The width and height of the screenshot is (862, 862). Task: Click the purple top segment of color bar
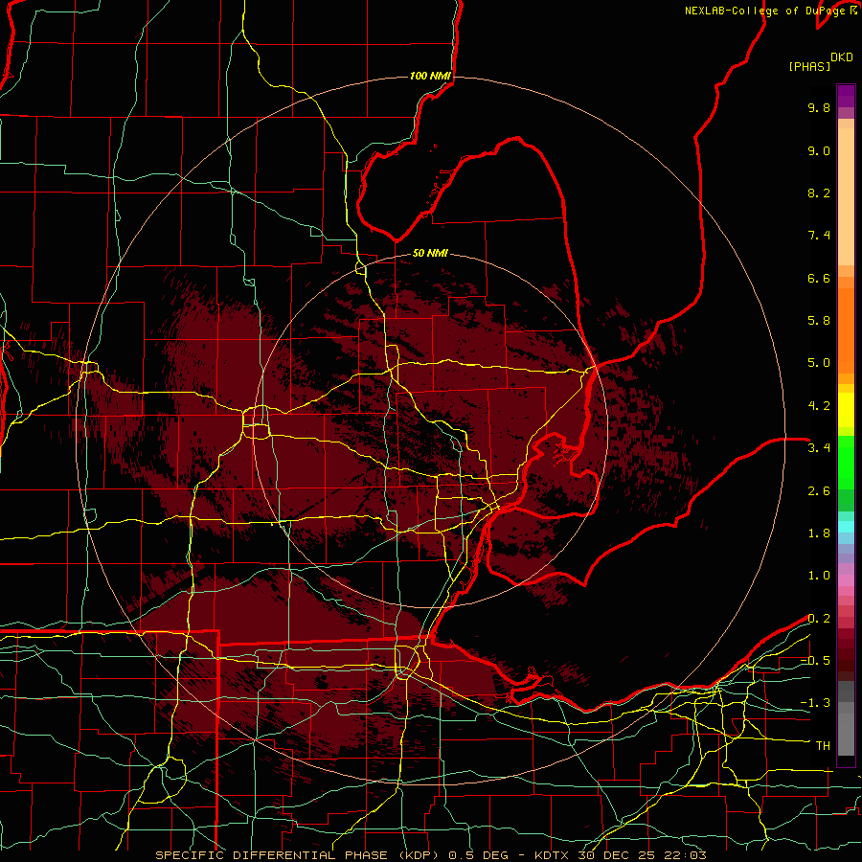pyautogui.click(x=846, y=96)
